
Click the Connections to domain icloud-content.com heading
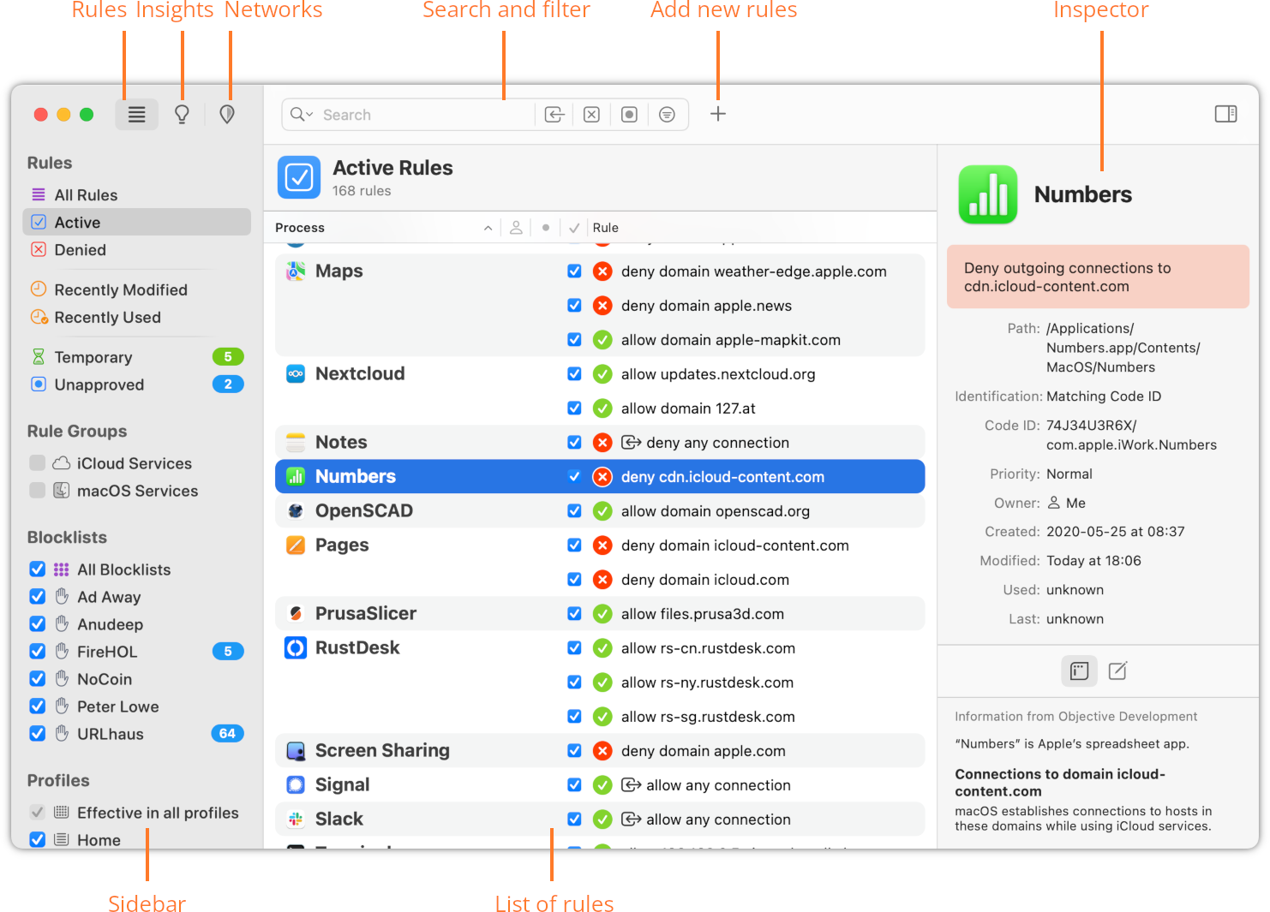pos(1061,783)
